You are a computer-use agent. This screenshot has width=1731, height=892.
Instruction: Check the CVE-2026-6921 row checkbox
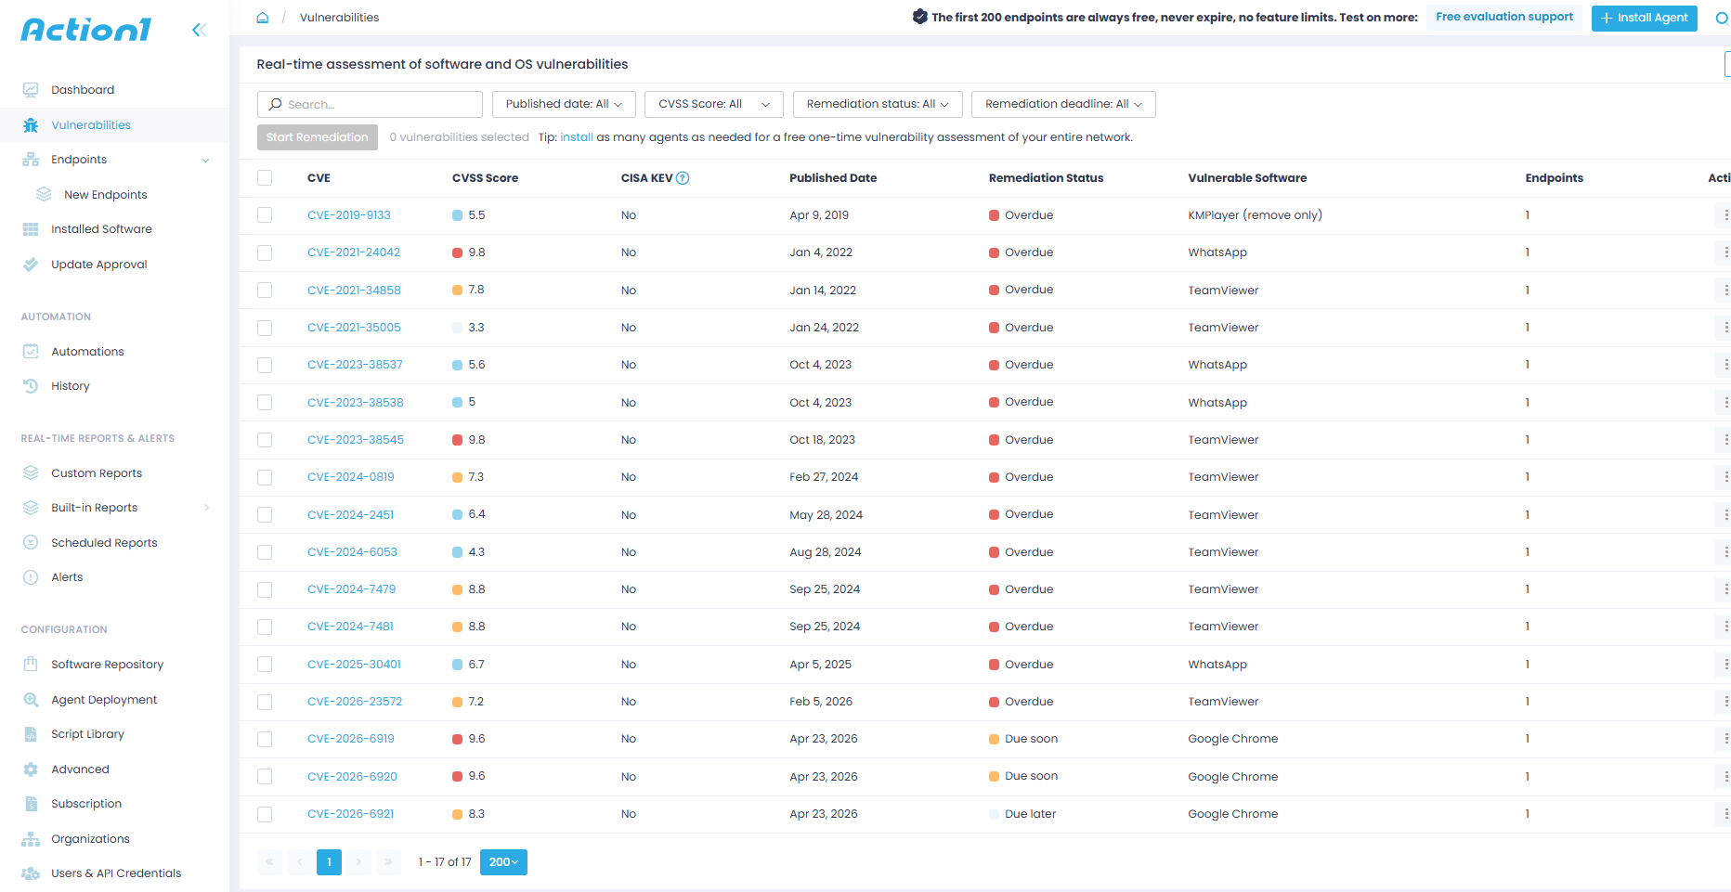(x=265, y=814)
